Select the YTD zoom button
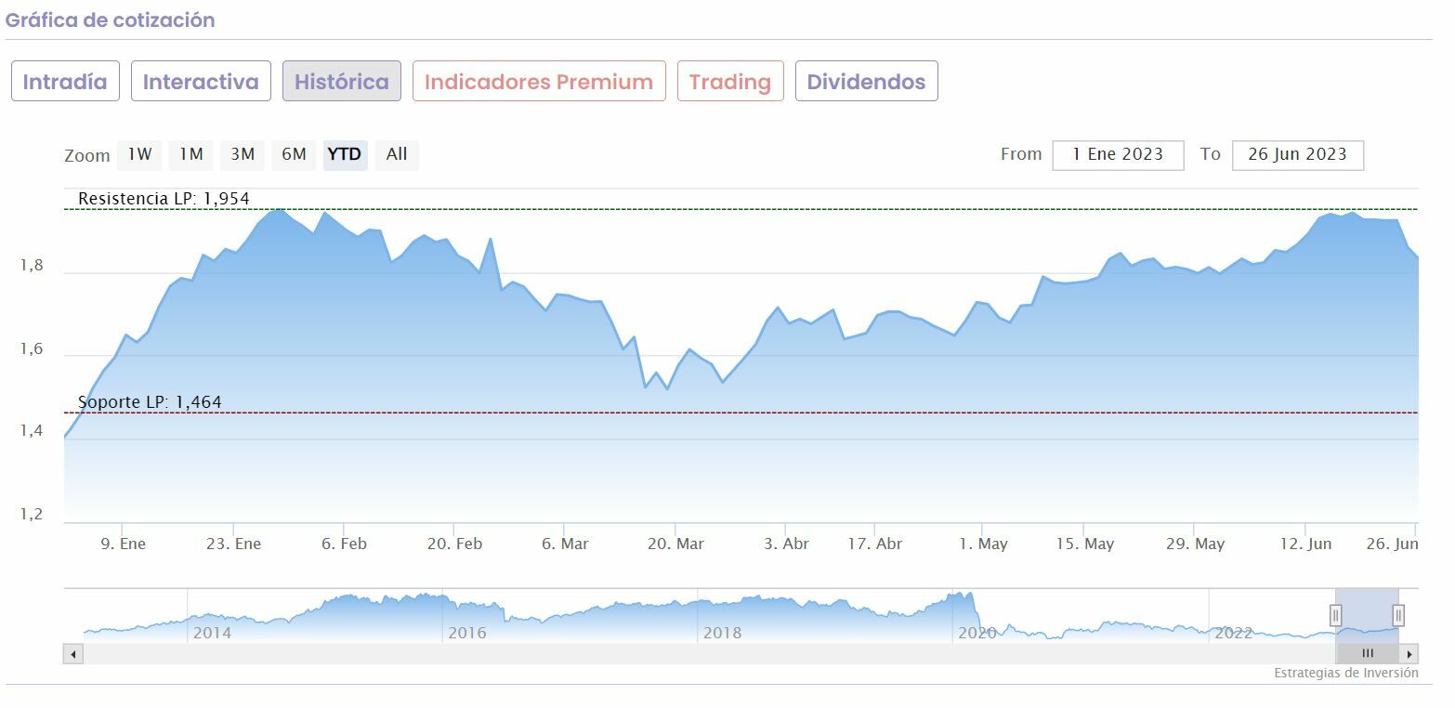Image resolution: width=1455 pixels, height=708 pixels. [345, 155]
